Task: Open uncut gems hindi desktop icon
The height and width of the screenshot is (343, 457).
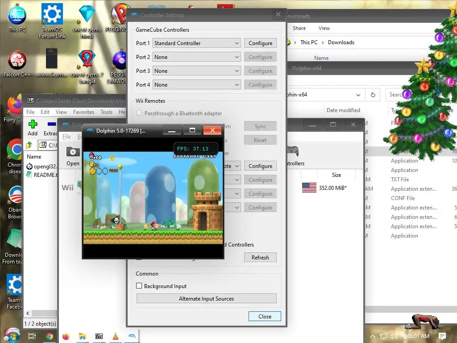Action: [87, 21]
